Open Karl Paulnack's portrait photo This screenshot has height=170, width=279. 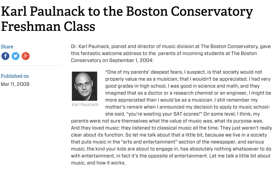point(84,86)
